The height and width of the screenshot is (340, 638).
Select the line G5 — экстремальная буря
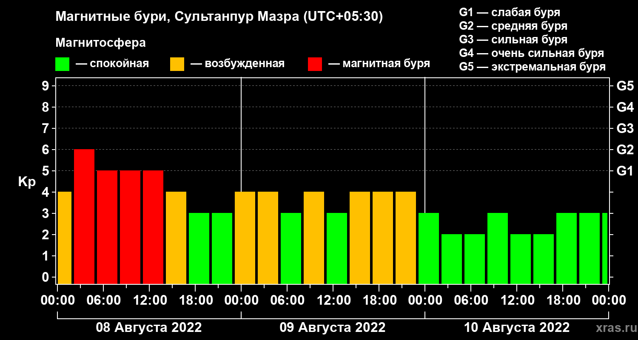[533, 67]
